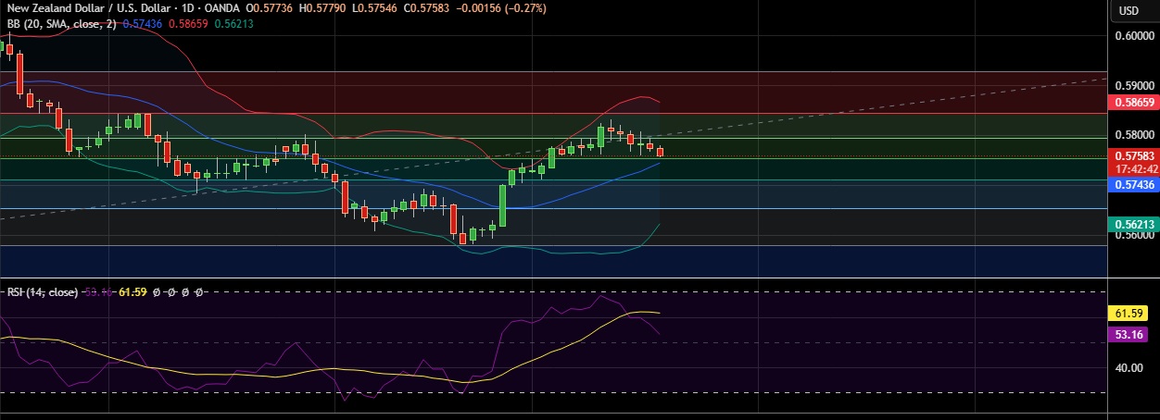Click the blue BB basis value 0.57436 in legend

(x=142, y=23)
